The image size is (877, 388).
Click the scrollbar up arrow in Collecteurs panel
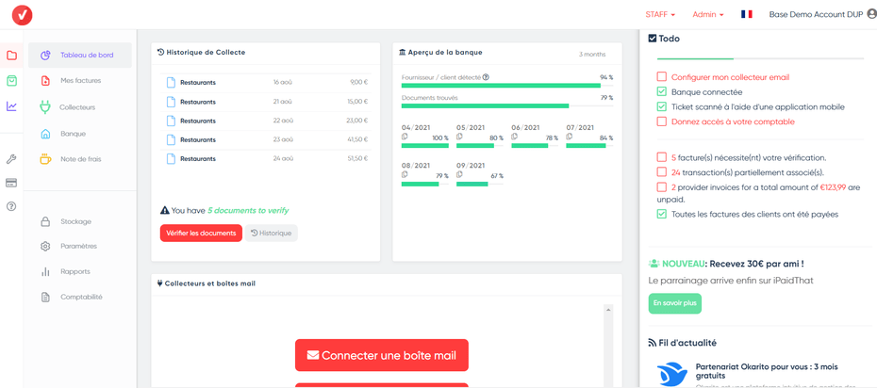click(608, 310)
